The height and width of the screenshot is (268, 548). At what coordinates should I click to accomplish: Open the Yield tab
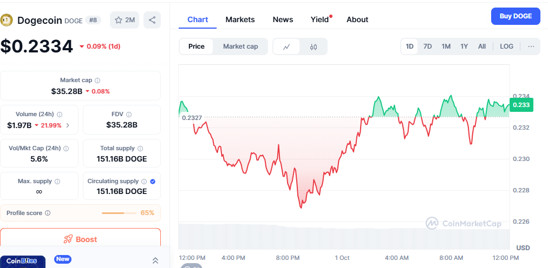pyautogui.click(x=319, y=19)
